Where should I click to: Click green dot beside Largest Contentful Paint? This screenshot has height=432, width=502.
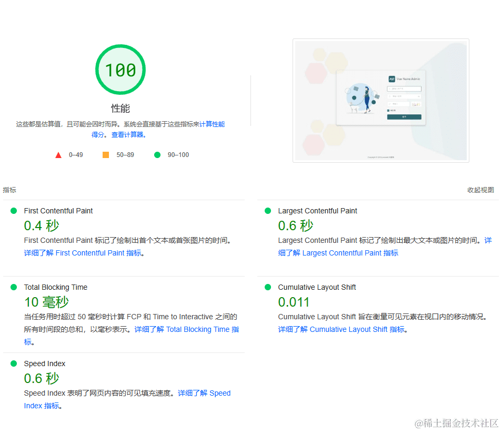point(268,211)
